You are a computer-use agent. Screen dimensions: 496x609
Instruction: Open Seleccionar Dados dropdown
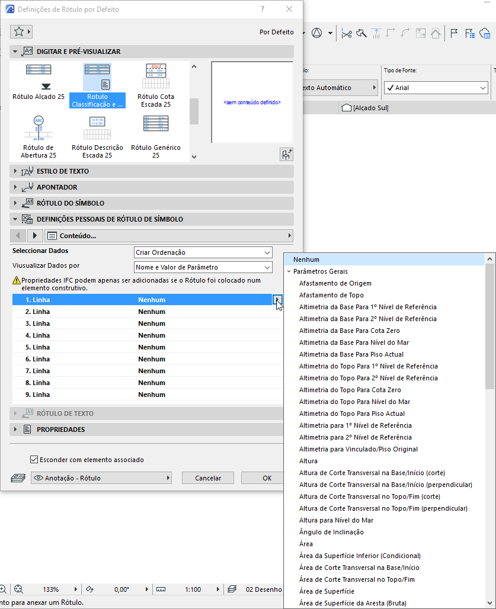[x=203, y=252]
